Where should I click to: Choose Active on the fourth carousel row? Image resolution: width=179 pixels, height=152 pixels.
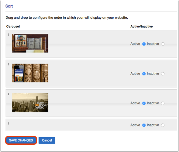[144, 125]
